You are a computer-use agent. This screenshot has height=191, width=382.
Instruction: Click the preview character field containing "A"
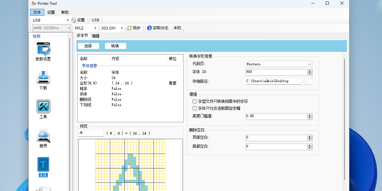point(91,133)
